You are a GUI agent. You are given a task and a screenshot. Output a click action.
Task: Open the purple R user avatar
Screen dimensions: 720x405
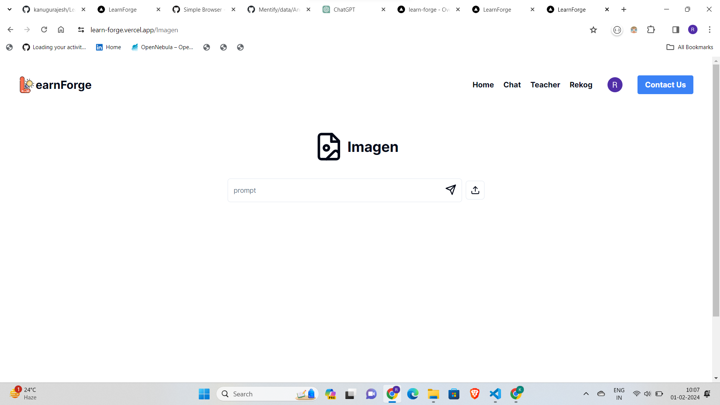click(615, 85)
